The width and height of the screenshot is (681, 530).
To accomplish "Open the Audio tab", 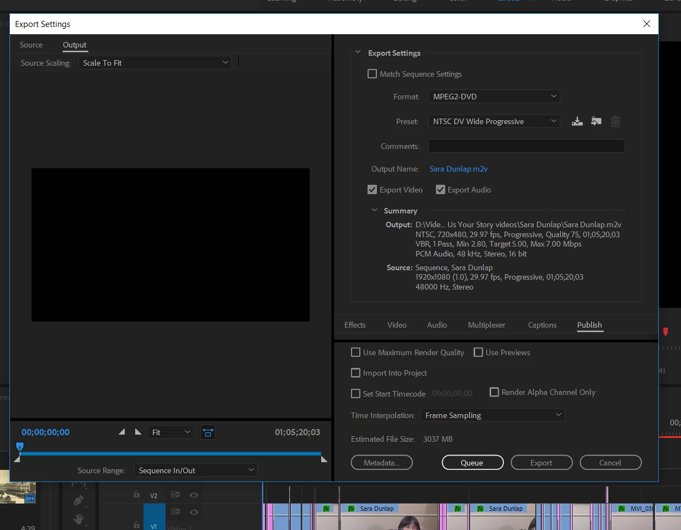I will [437, 325].
